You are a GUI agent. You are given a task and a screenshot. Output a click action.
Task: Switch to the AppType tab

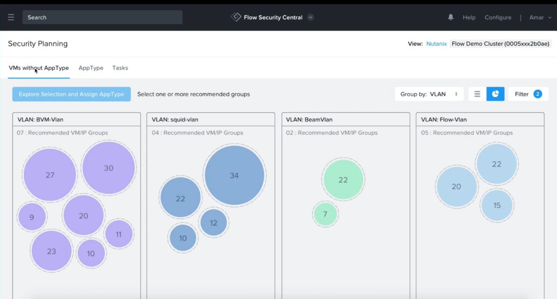[91, 68]
